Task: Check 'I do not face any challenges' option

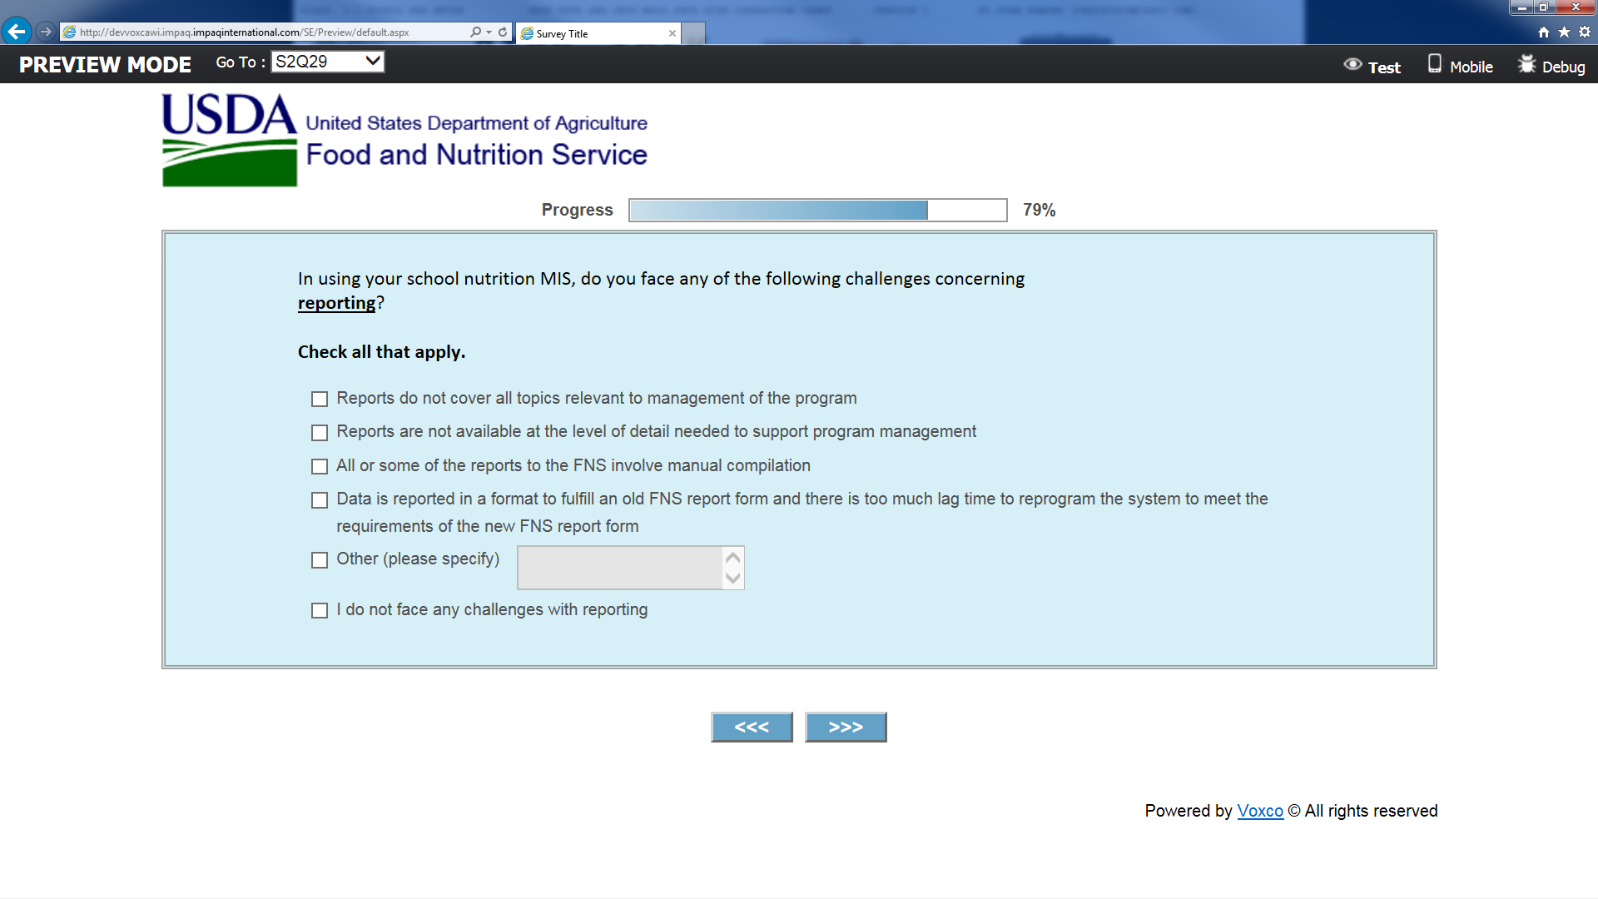Action: 320,611
